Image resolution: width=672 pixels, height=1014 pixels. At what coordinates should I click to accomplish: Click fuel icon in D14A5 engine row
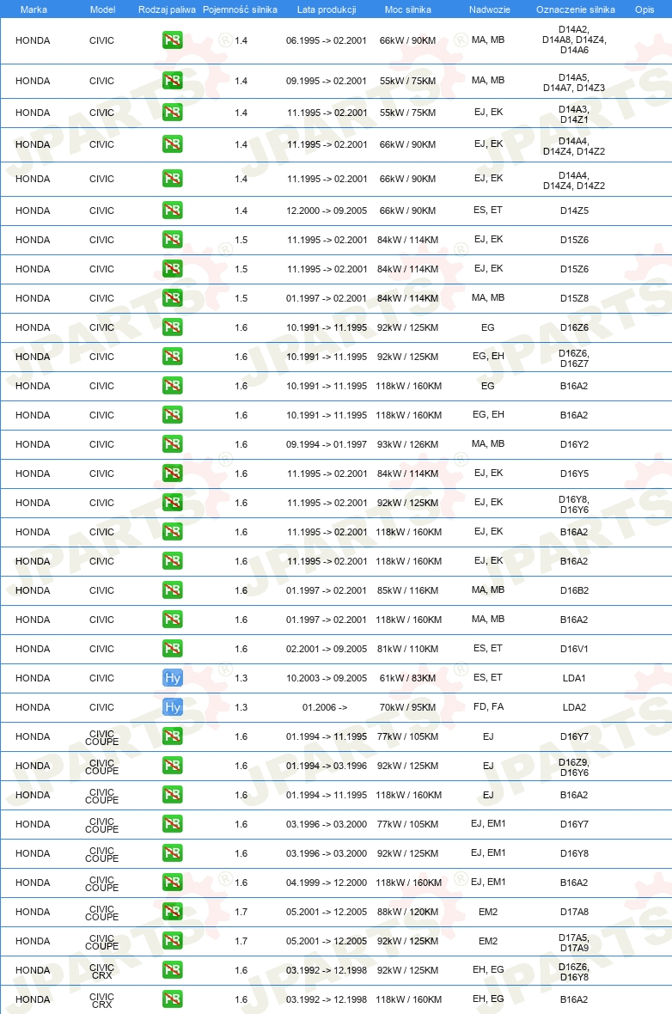172,81
